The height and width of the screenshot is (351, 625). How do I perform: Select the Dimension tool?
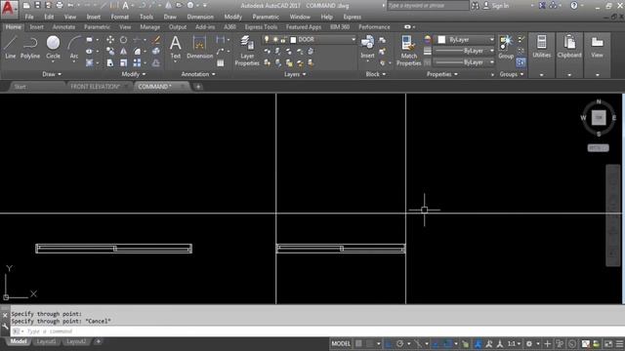[199, 47]
